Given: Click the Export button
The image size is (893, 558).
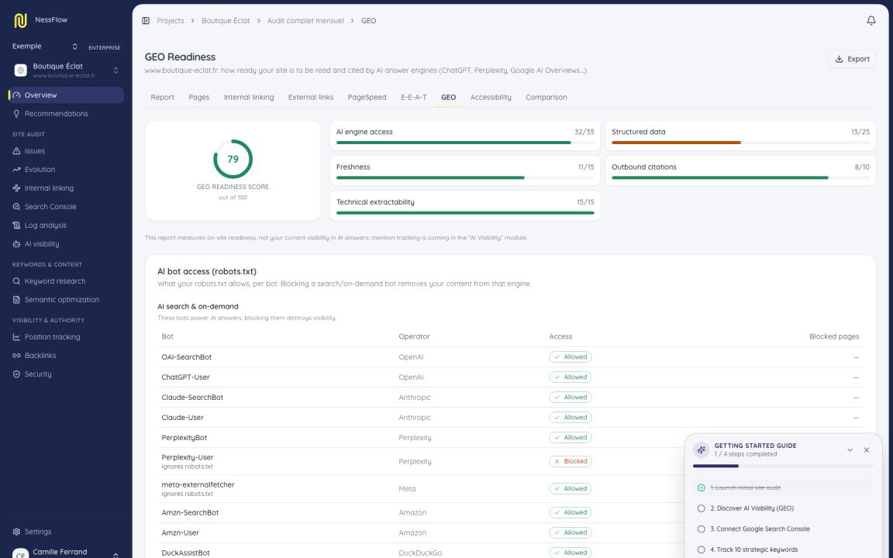Looking at the screenshot, I should [852, 59].
